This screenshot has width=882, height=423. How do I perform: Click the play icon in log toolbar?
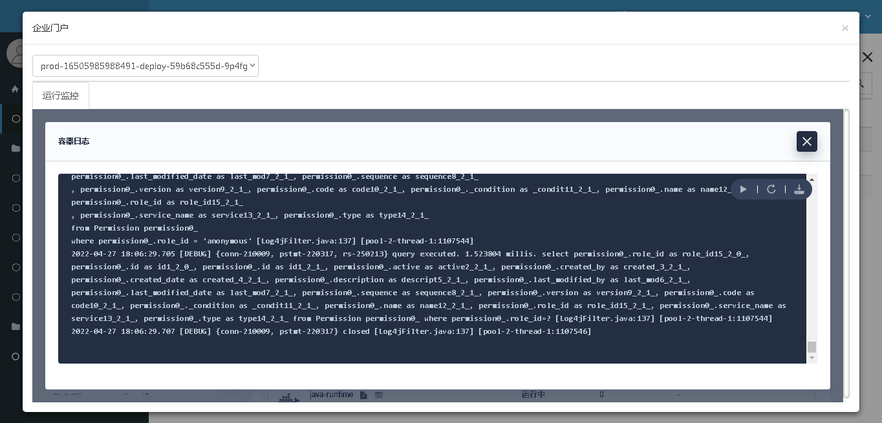[744, 189]
